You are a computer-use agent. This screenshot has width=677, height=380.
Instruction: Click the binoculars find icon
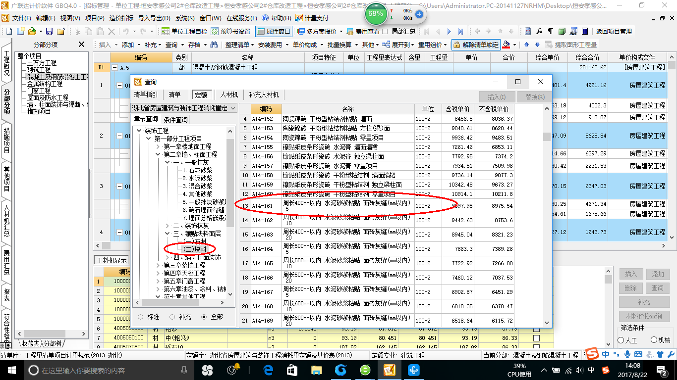[x=214, y=45]
